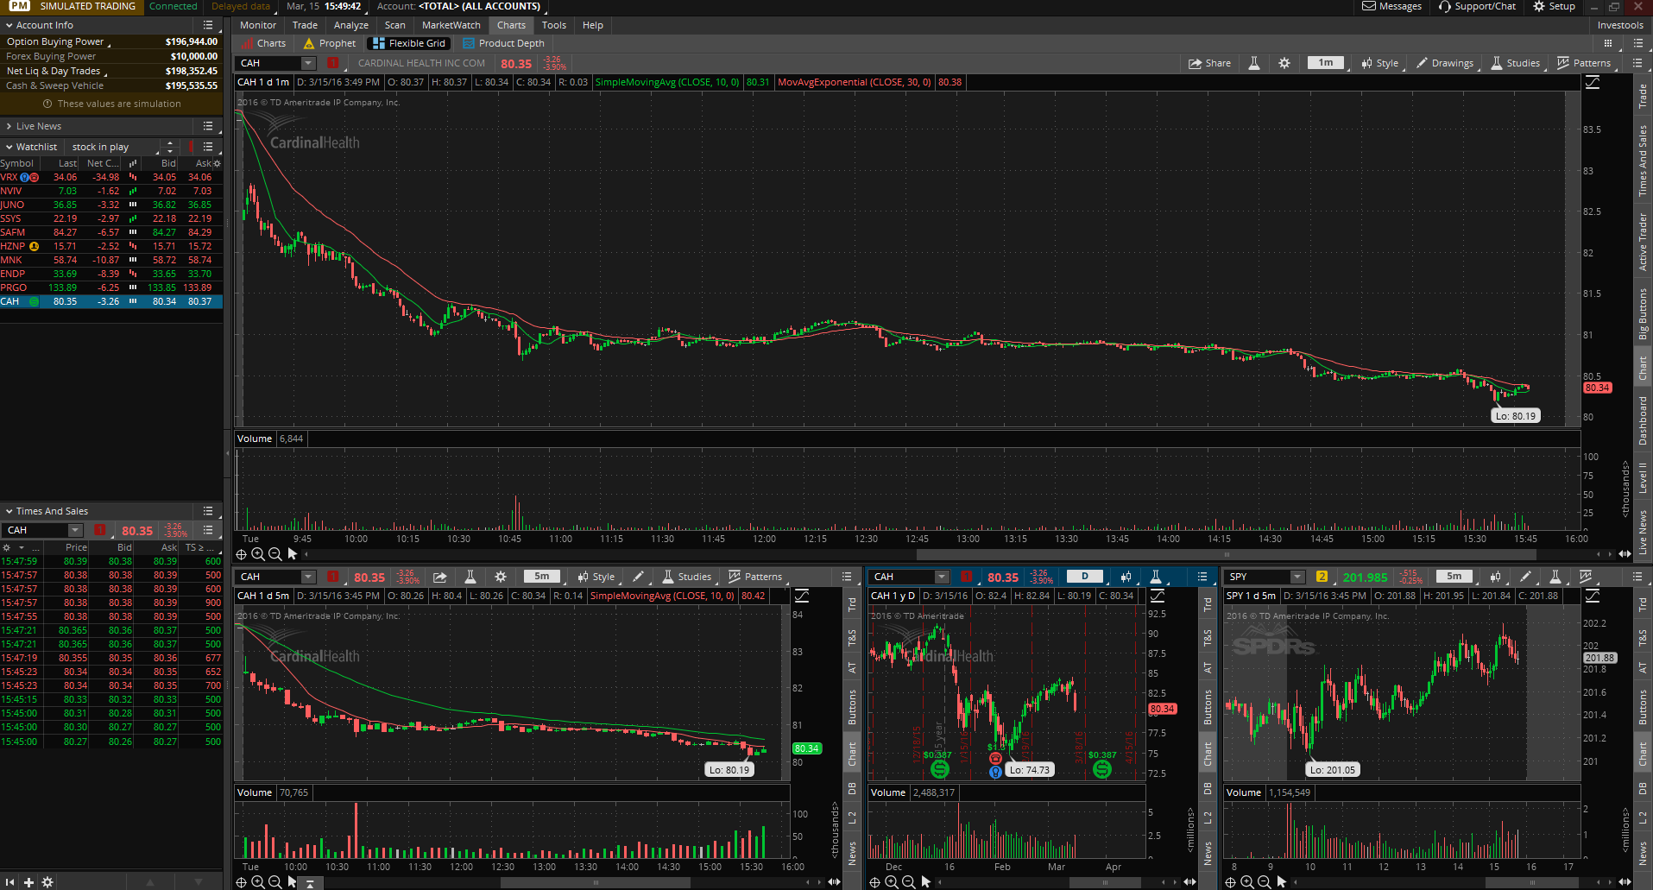Click the flask icon beside Share
This screenshot has height=890, width=1653.
click(1254, 63)
